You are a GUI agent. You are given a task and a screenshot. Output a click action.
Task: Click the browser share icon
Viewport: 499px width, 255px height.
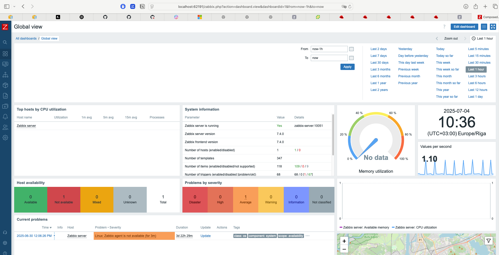click(476, 7)
